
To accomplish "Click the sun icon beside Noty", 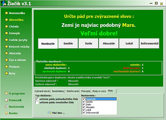I will (x=6, y=73).
